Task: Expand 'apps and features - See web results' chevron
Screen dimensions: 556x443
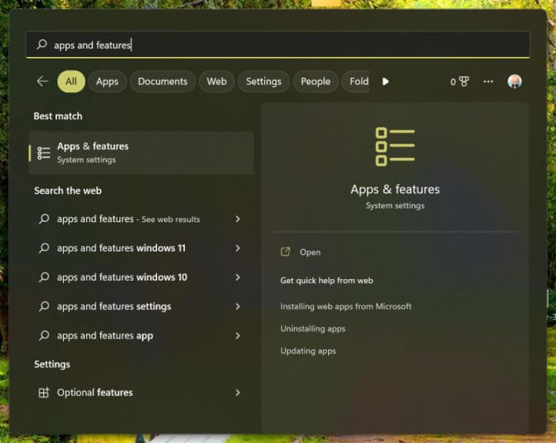Action: coord(238,219)
